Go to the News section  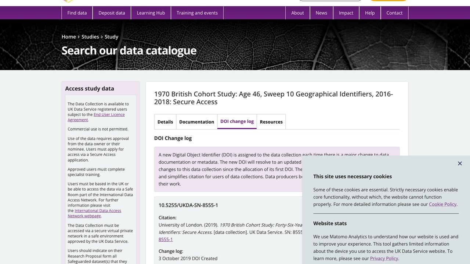point(321,13)
